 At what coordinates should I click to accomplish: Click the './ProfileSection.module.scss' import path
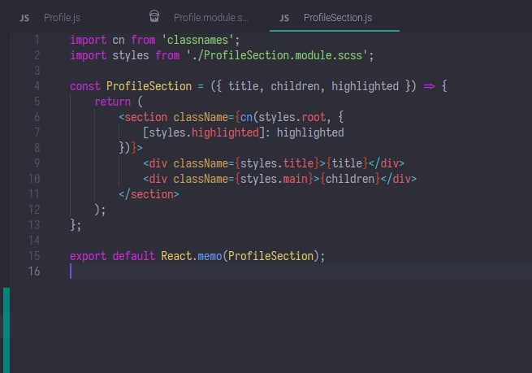pos(277,55)
